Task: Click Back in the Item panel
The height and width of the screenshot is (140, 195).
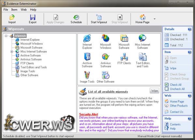Action: [x=171, y=62]
